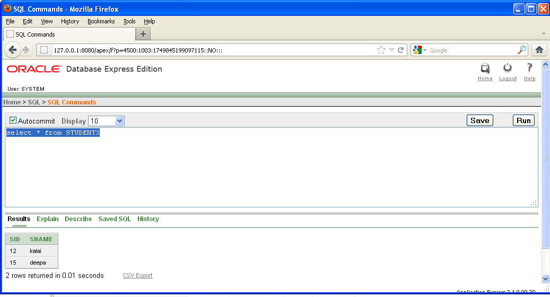Open Help question mark icon
550x297 pixels.
click(x=529, y=67)
